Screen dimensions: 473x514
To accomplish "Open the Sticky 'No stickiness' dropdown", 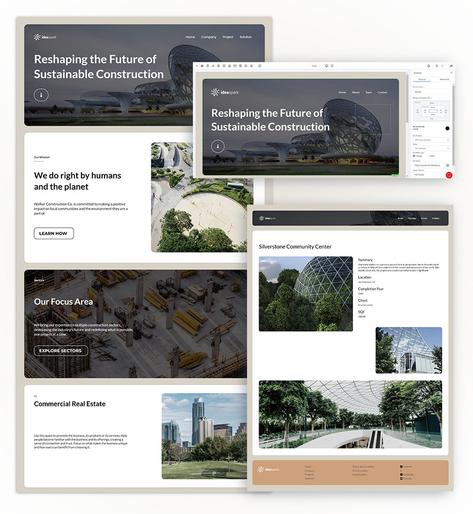I will point(431,148).
